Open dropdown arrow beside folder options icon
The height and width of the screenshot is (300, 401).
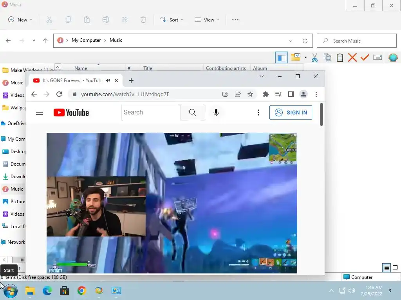click(x=305, y=57)
